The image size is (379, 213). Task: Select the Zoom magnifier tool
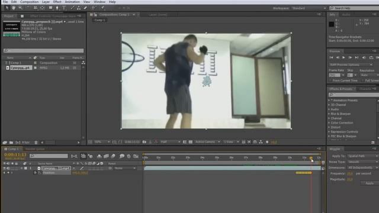(21, 8)
